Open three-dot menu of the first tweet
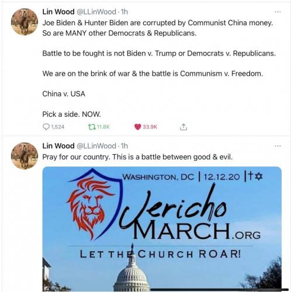 [278, 12]
